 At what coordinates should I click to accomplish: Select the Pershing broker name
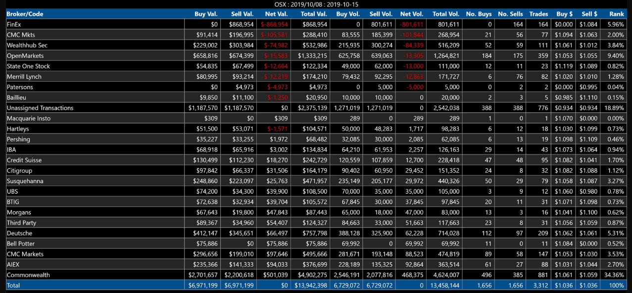pos(18,139)
